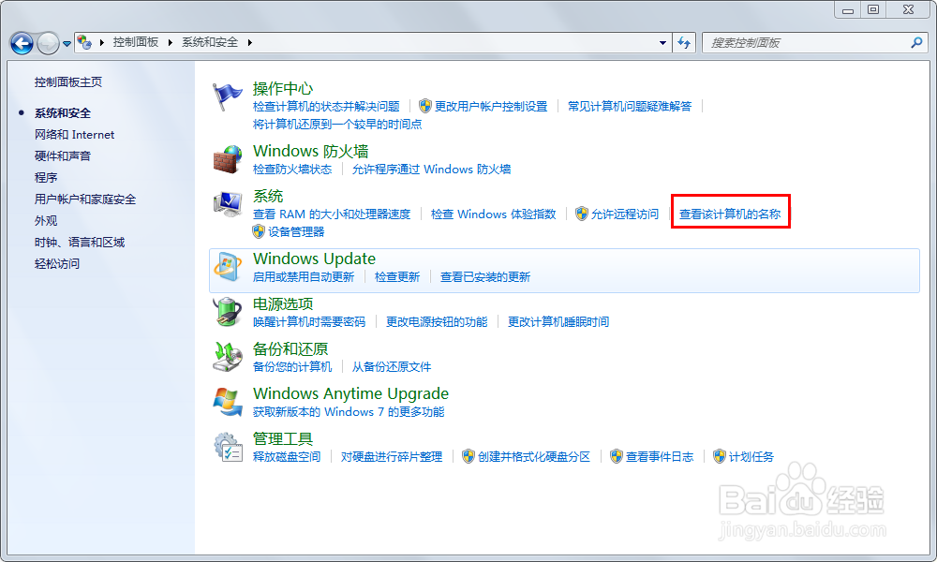
Task: Click shield icon beside 计划任务
Action: pos(720,457)
